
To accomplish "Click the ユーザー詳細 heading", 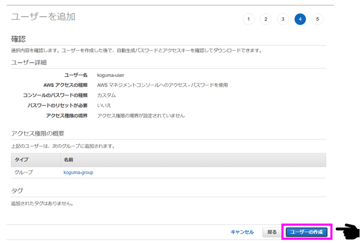I will point(29,63).
